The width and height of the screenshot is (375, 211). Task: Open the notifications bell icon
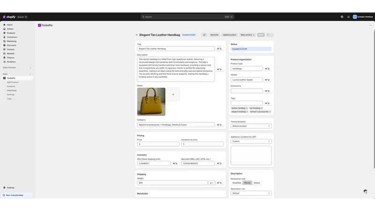348,17
